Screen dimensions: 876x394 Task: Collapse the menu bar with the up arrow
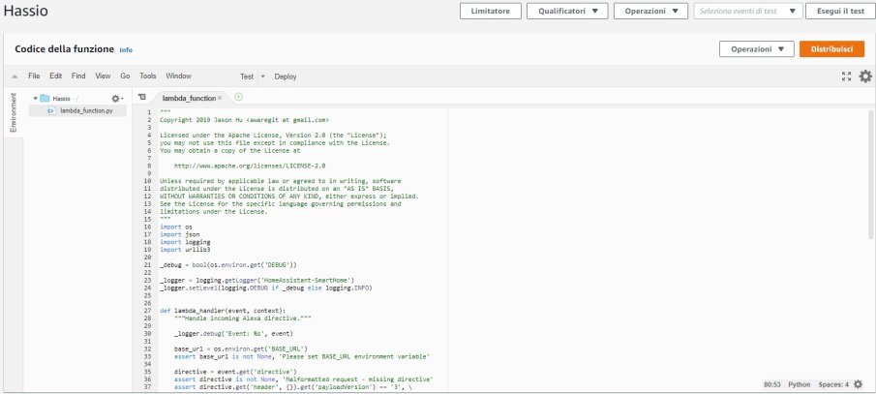point(15,76)
